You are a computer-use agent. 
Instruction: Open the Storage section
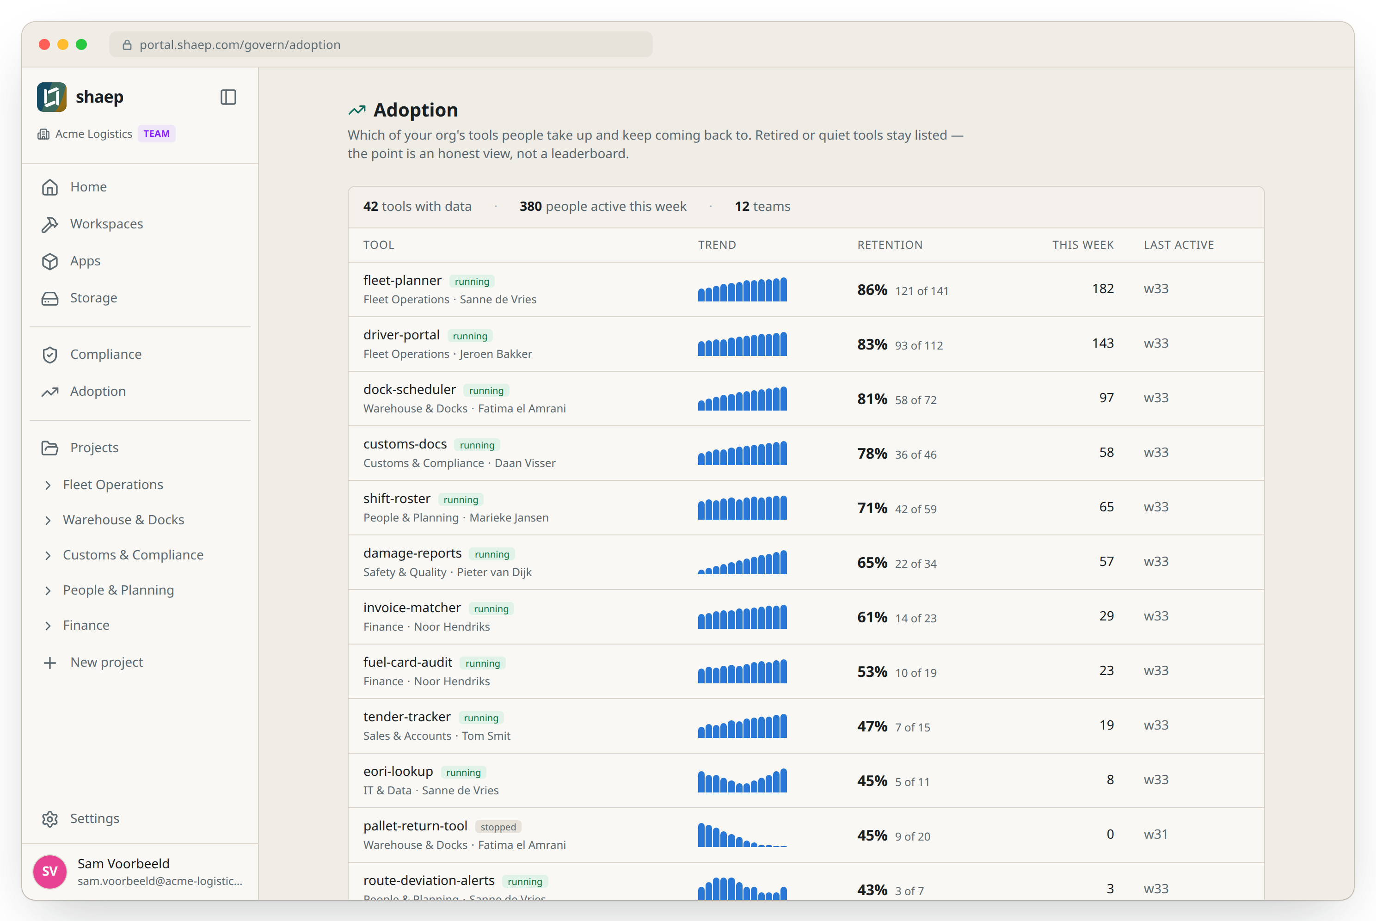(x=141, y=298)
